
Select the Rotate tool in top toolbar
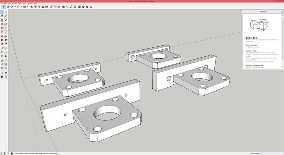point(43,7)
